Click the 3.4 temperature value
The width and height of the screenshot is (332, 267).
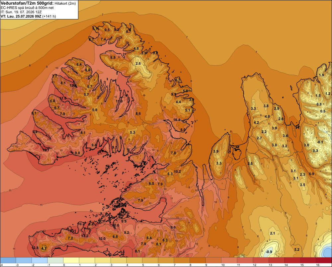[x=285, y=136]
